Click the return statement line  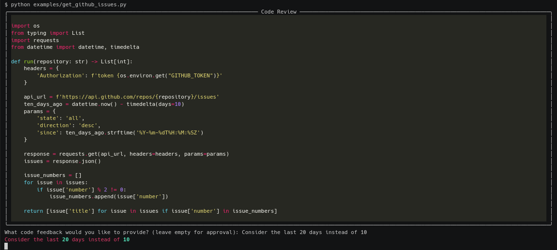point(150,211)
